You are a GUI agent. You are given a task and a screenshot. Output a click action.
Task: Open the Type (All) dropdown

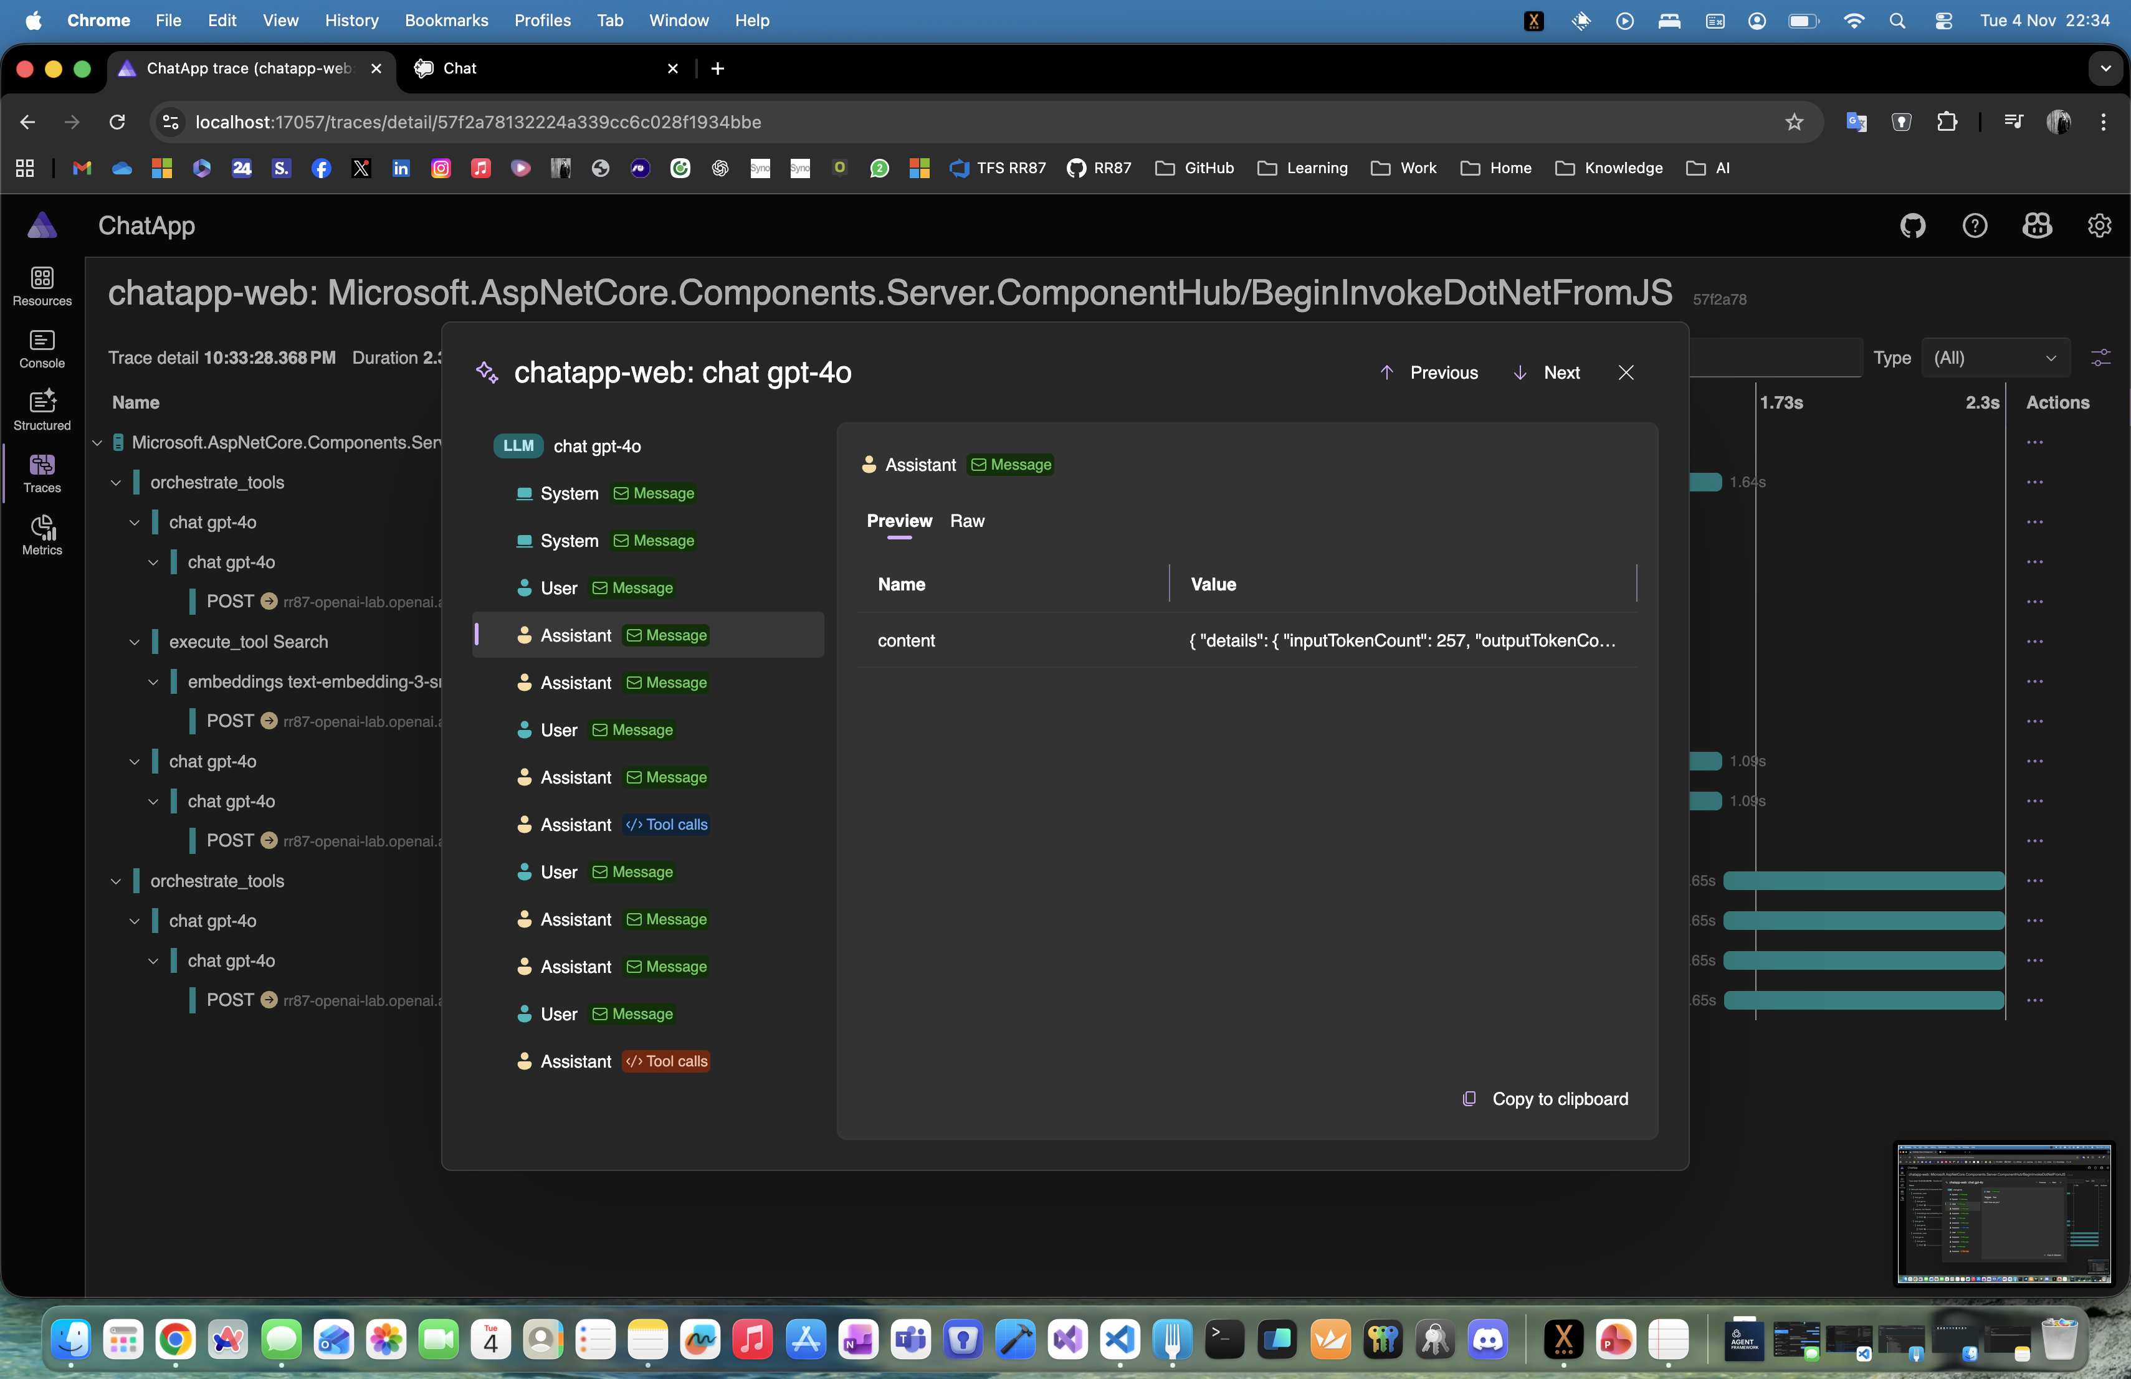1995,358
